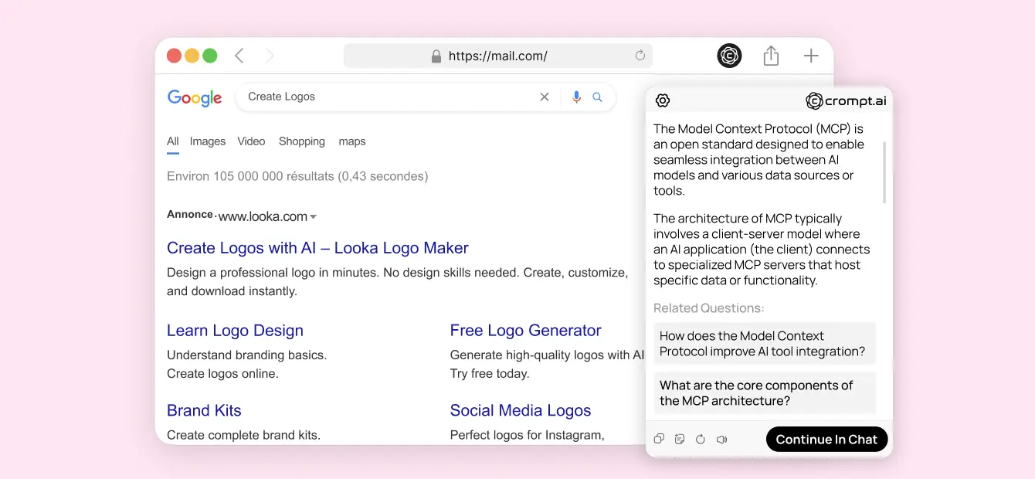
Task: Copy the crompt answer with copy icon
Action: click(659, 439)
